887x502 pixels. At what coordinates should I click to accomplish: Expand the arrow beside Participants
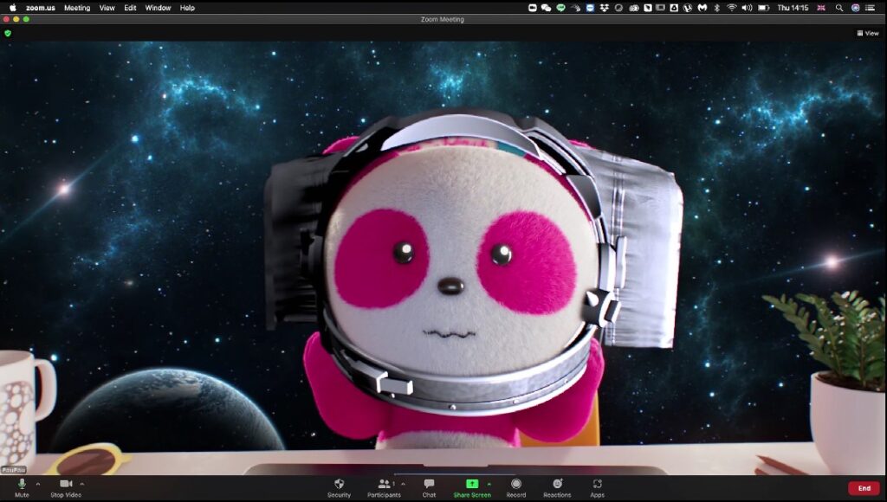(x=403, y=484)
